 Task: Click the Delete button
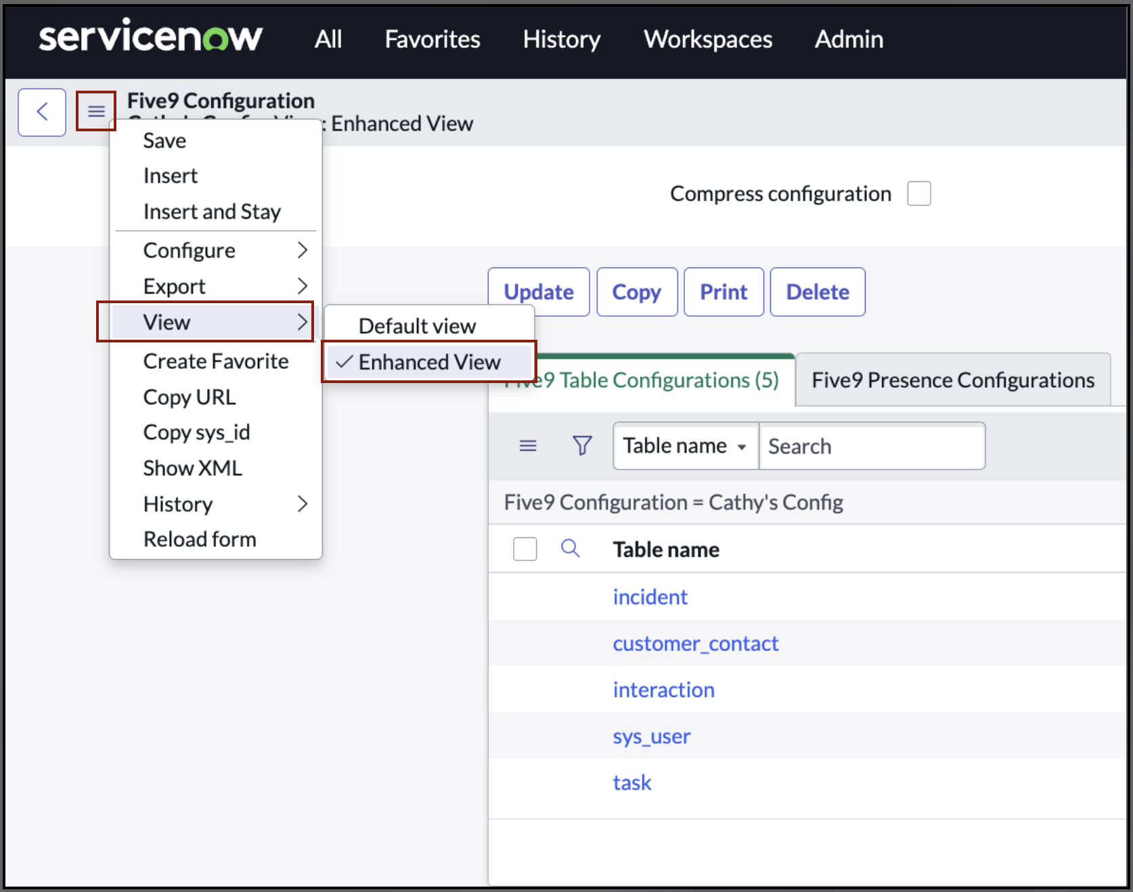[x=818, y=292]
